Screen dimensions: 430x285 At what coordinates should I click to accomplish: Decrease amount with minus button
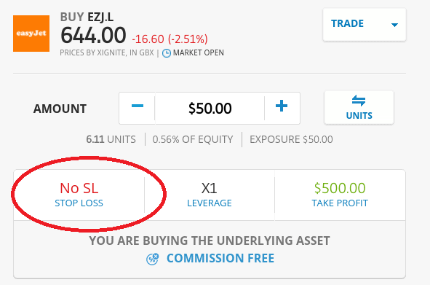pyautogui.click(x=137, y=109)
